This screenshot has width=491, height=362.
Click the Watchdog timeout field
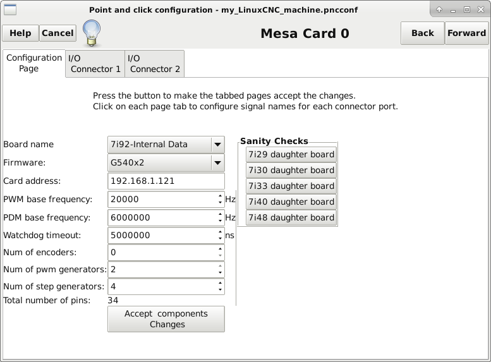[162, 235]
